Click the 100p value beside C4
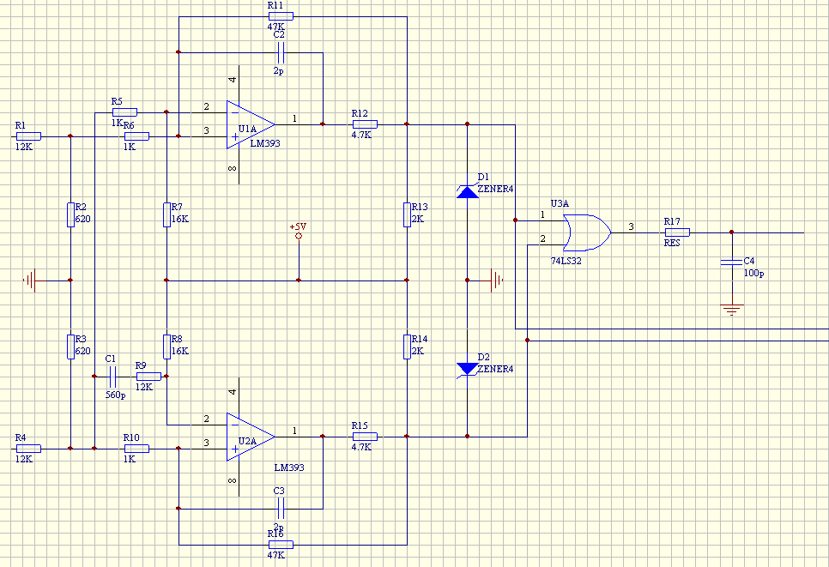This screenshot has height=567, width=829. tap(754, 273)
